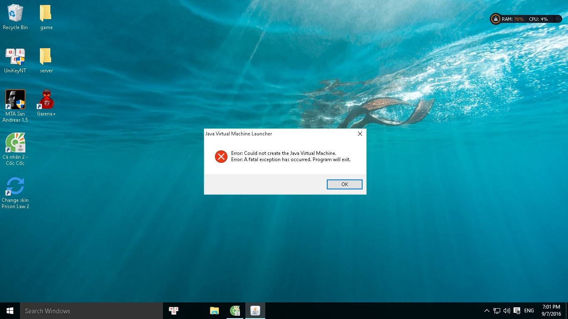Click the broom cleanup icon in RAM widget
This screenshot has height=319, width=568.
point(495,19)
